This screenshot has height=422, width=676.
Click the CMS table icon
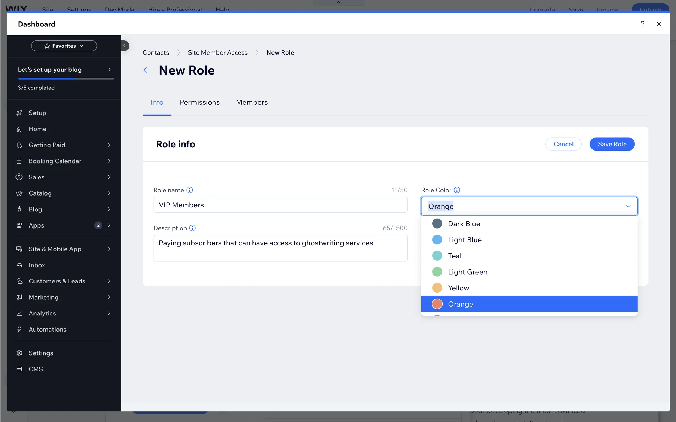pyautogui.click(x=19, y=369)
